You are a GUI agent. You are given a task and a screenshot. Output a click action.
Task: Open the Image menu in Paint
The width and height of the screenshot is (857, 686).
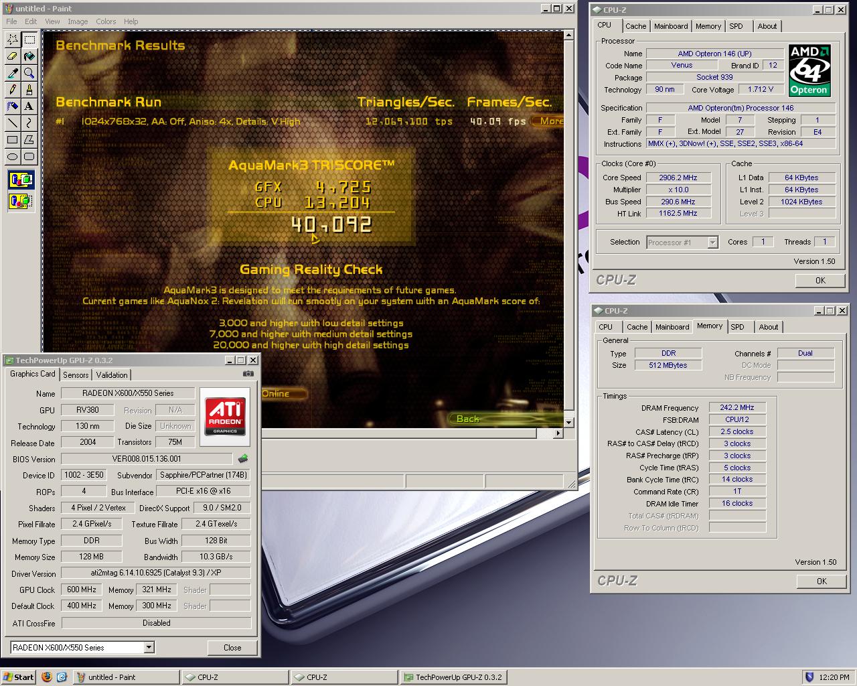[78, 21]
